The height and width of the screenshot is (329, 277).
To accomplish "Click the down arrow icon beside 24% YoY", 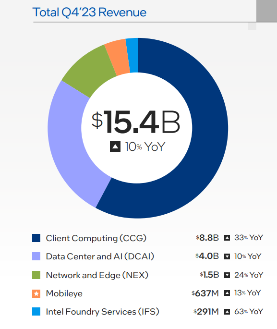I will point(227,275).
